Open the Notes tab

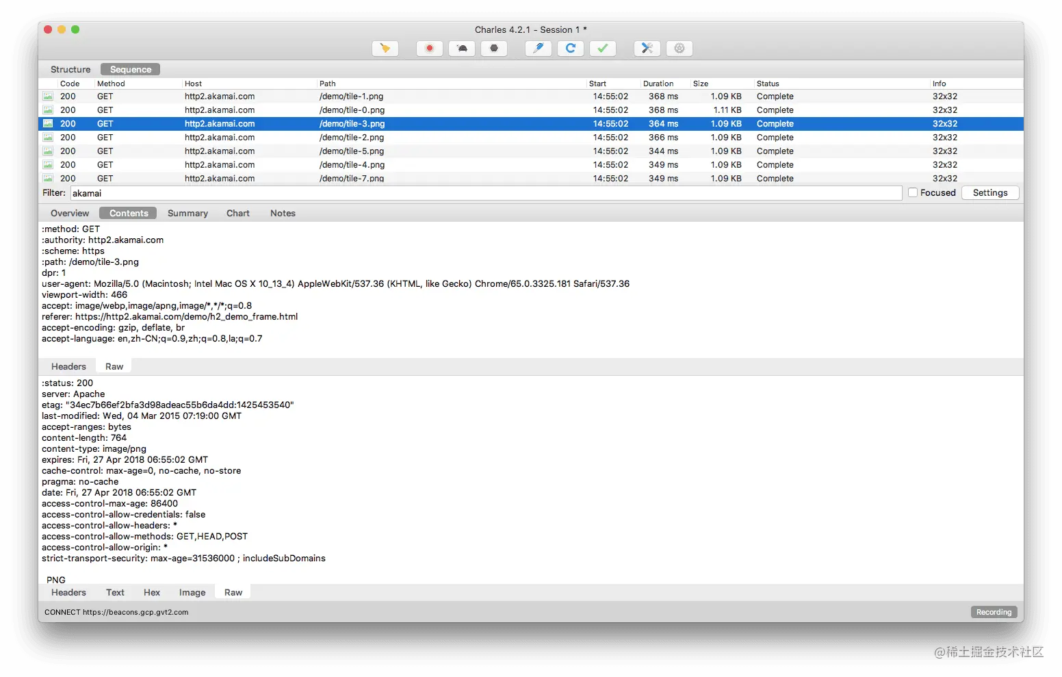click(283, 214)
